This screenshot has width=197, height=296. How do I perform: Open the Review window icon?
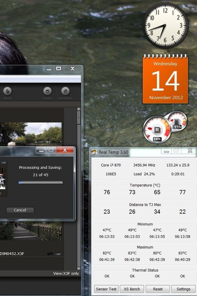tap(47, 92)
